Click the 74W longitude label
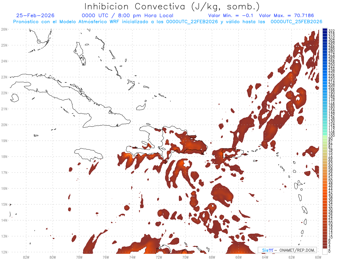The width and height of the screenshot is (338, 261). coord(132,257)
